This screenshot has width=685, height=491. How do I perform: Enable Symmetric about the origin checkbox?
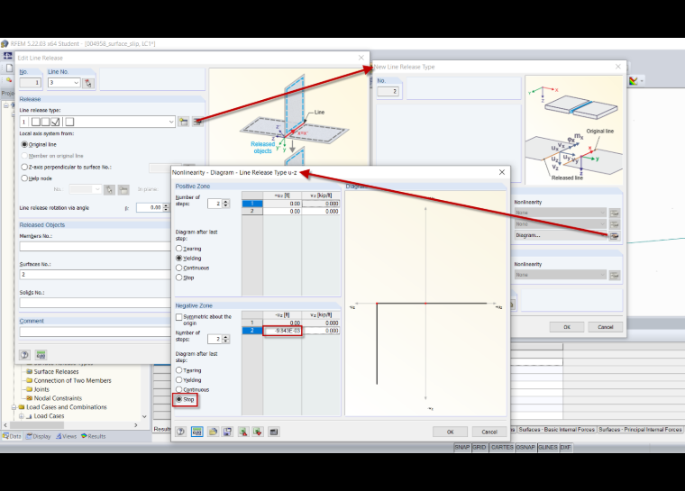click(x=178, y=317)
